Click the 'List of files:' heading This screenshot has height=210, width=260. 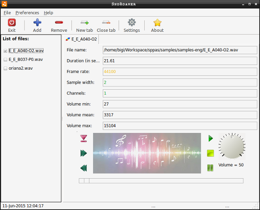click(16, 39)
